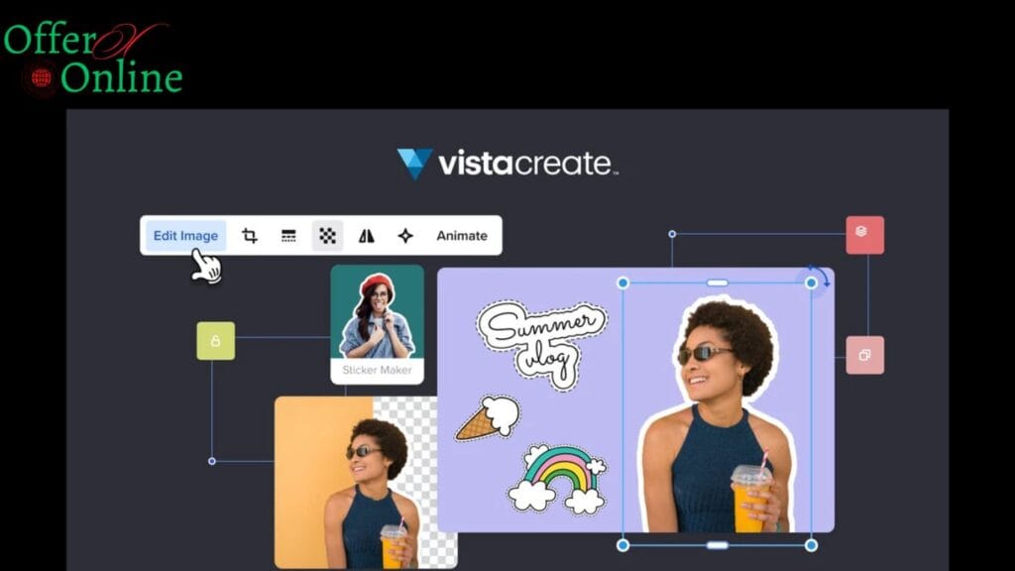Click the Animate button

tap(462, 236)
